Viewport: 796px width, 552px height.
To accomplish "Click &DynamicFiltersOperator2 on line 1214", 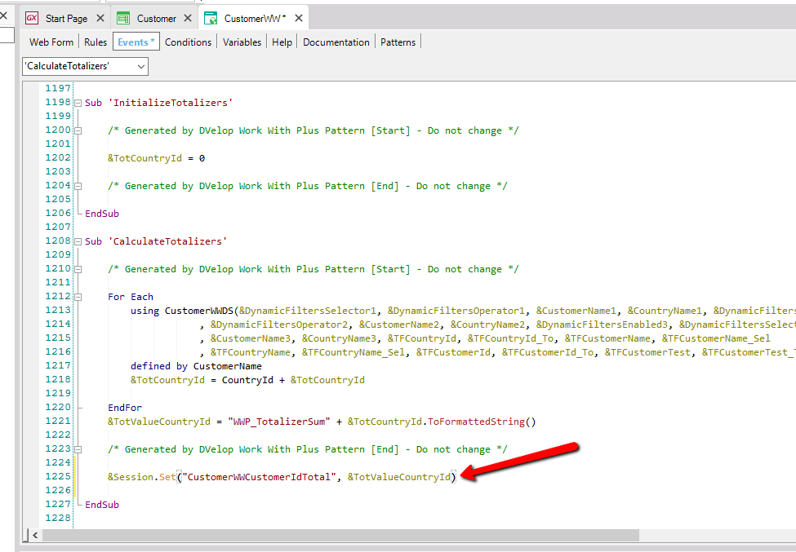I will 279,325.
